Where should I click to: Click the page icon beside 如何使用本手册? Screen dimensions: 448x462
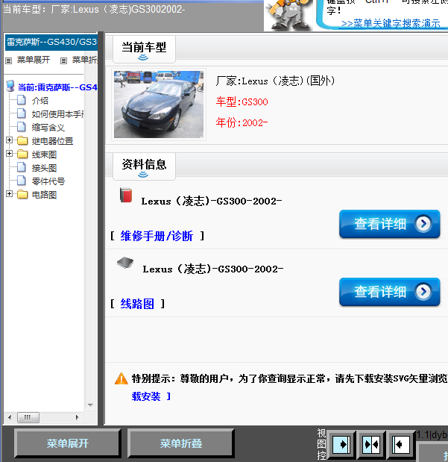(x=21, y=113)
